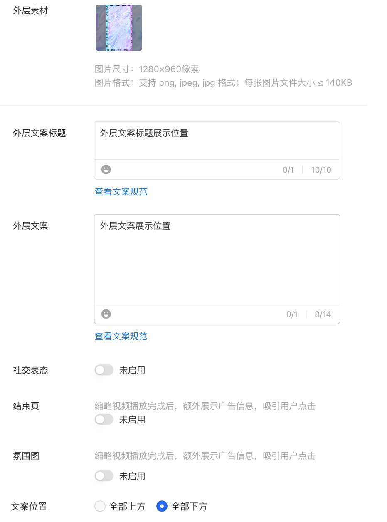Turn on the 结束页 switch
387x522 pixels.
(104, 420)
